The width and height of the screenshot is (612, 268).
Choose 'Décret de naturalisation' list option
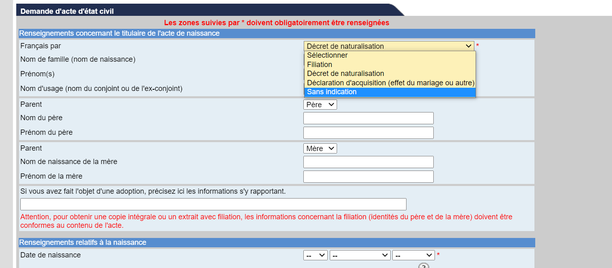[390, 73]
